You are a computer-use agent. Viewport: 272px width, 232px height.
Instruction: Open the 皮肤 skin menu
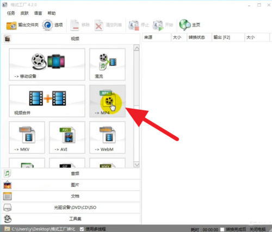24,13
